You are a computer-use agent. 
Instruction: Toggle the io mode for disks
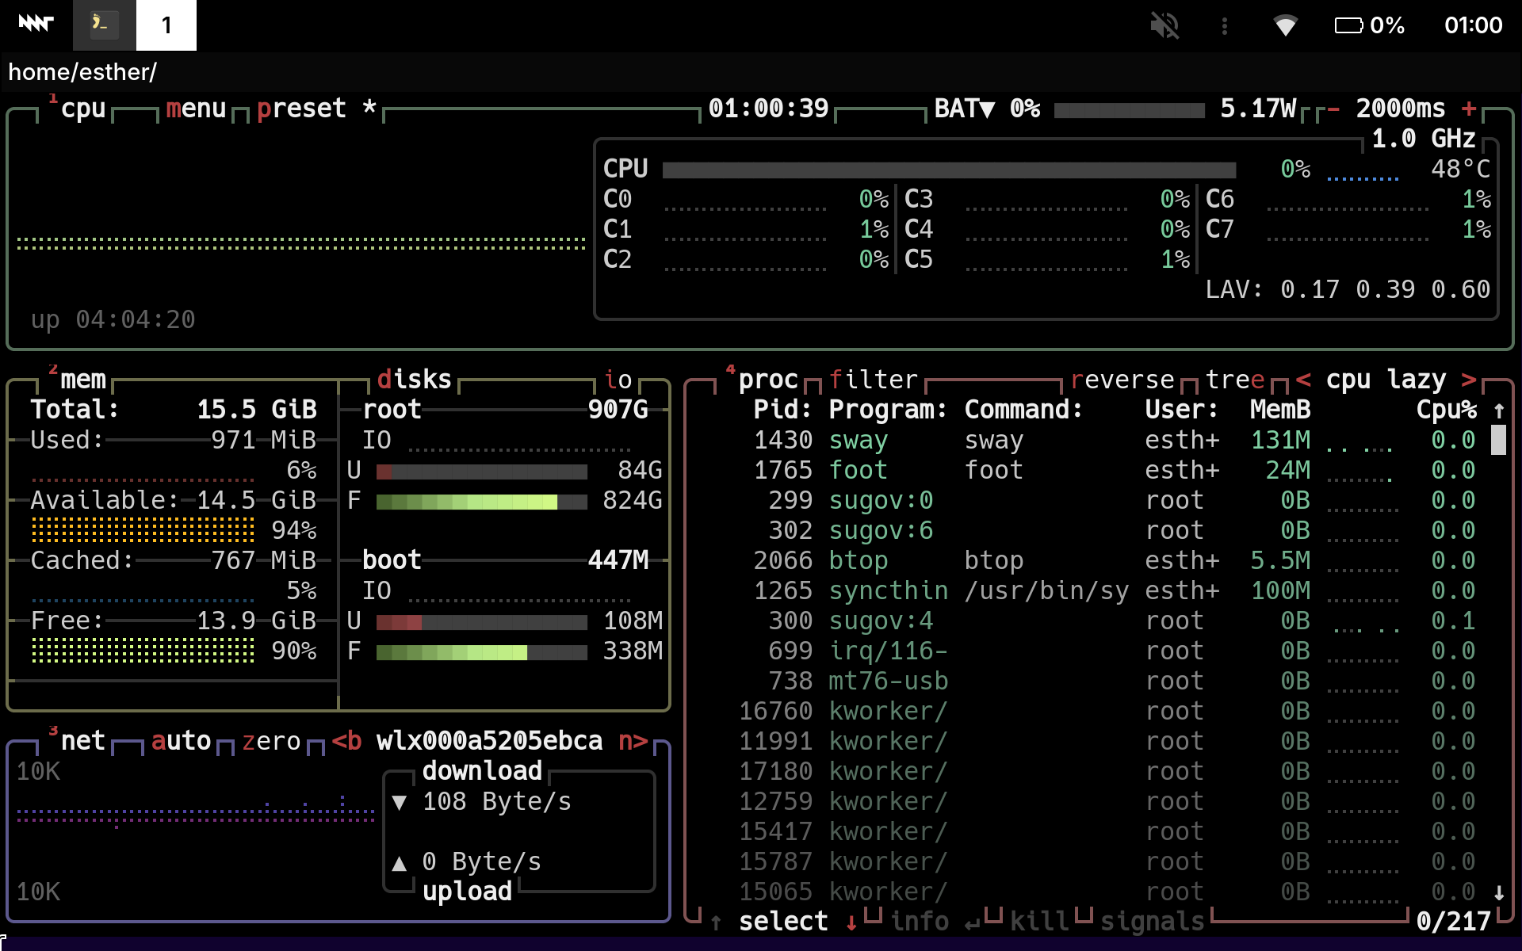point(618,380)
